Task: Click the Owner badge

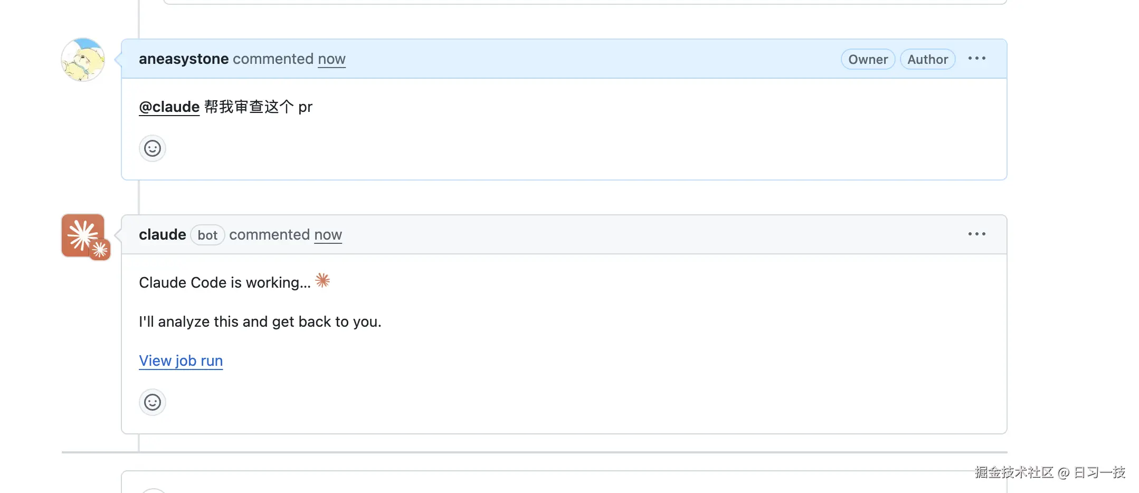Action: (868, 59)
